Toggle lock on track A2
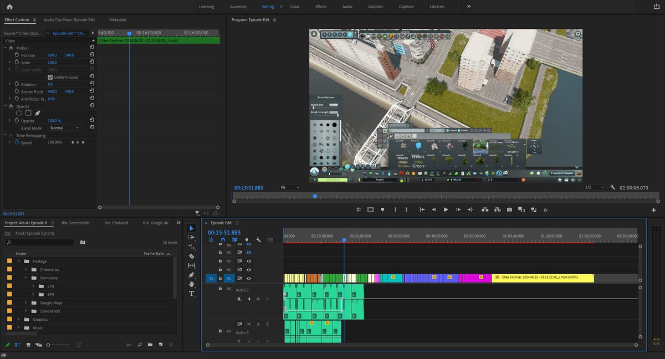665x359 pixels. tap(220, 288)
